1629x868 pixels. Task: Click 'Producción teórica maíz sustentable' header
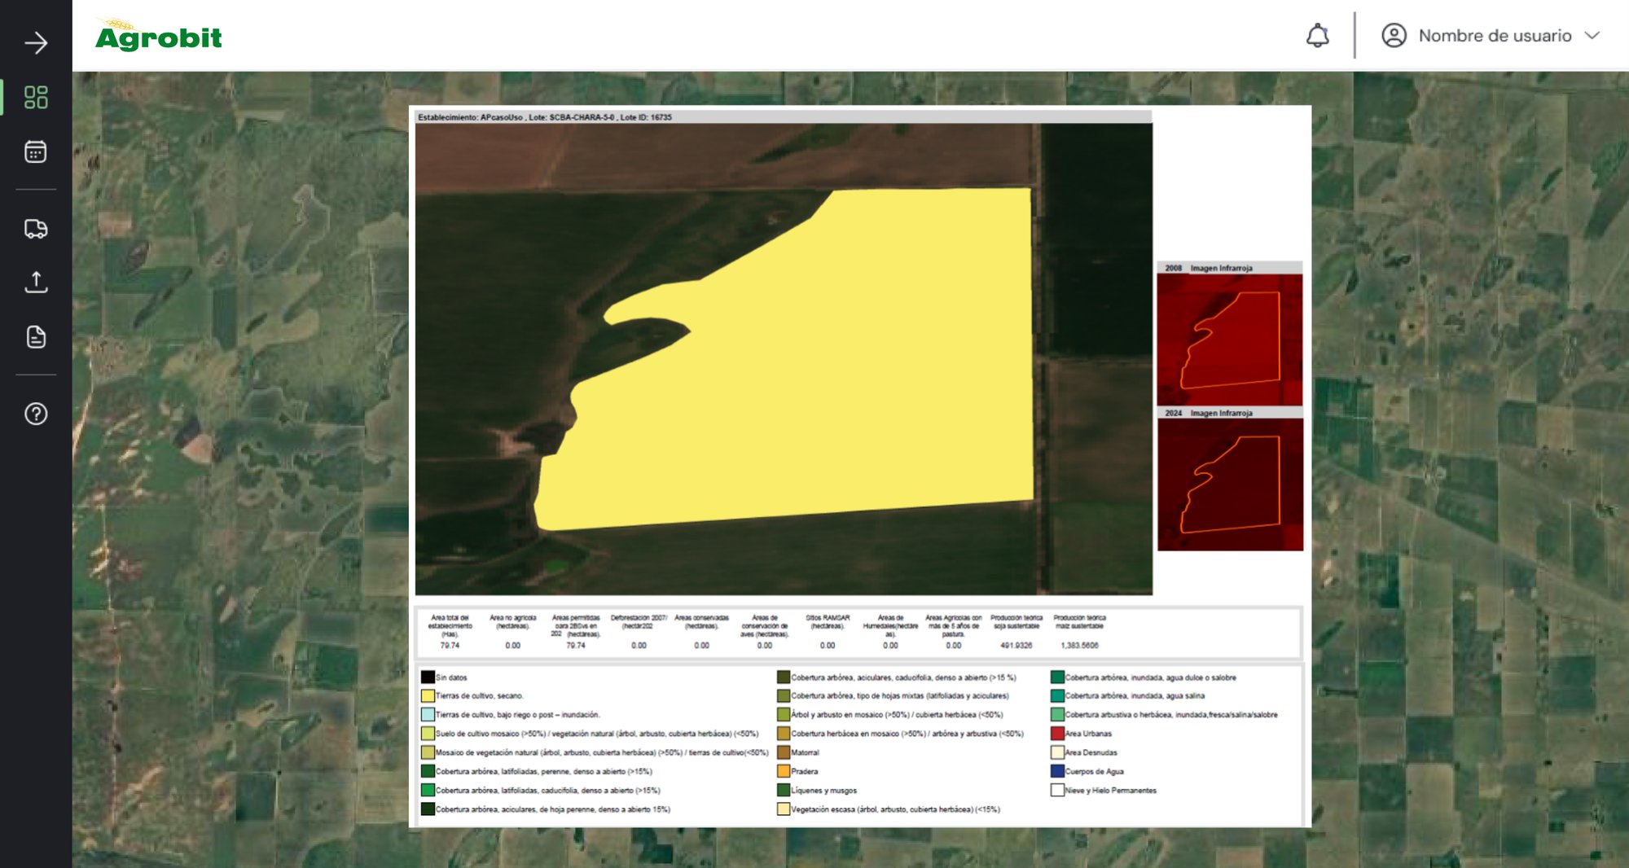(x=1079, y=622)
